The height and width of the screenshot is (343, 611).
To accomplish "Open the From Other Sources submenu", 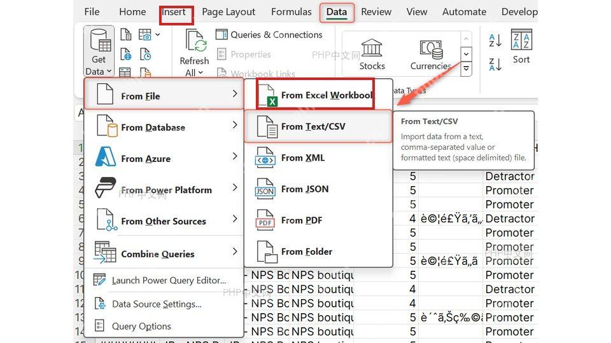I will 164,220.
